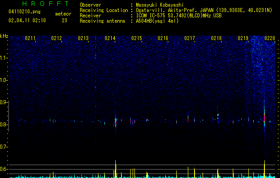The height and width of the screenshot is (178, 280).
Task: Click the 0.9 frequency axis label
Action: pos(4,102)
